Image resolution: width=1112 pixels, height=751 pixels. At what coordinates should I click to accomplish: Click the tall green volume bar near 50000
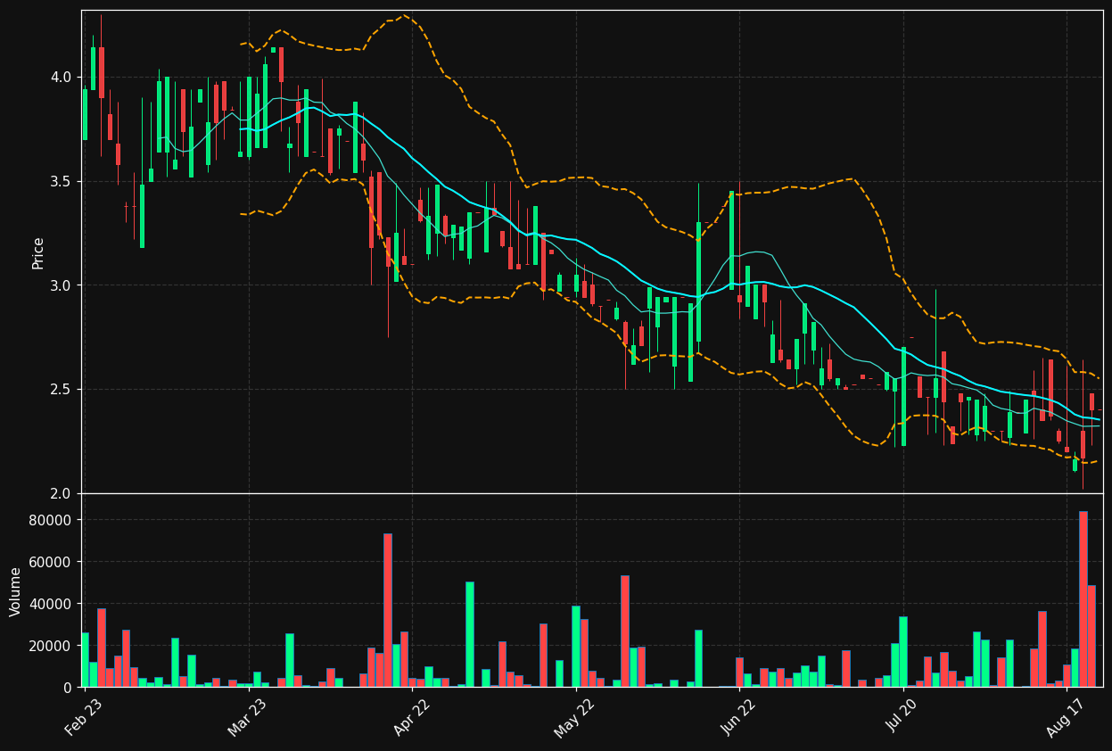[469, 634]
